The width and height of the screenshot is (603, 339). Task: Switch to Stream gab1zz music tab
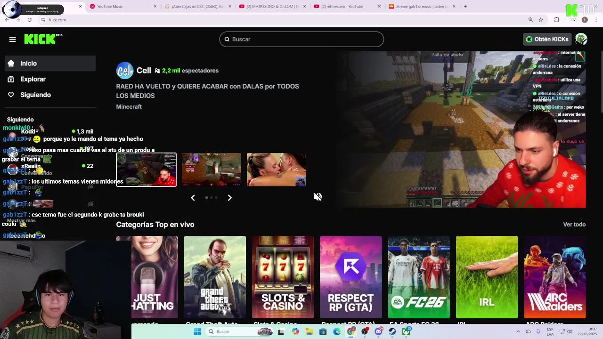[x=423, y=7]
